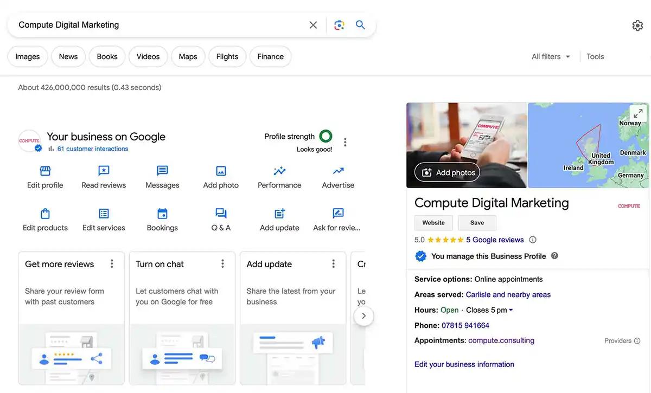
Task: Open Bookings calendar icon
Action: [162, 214]
